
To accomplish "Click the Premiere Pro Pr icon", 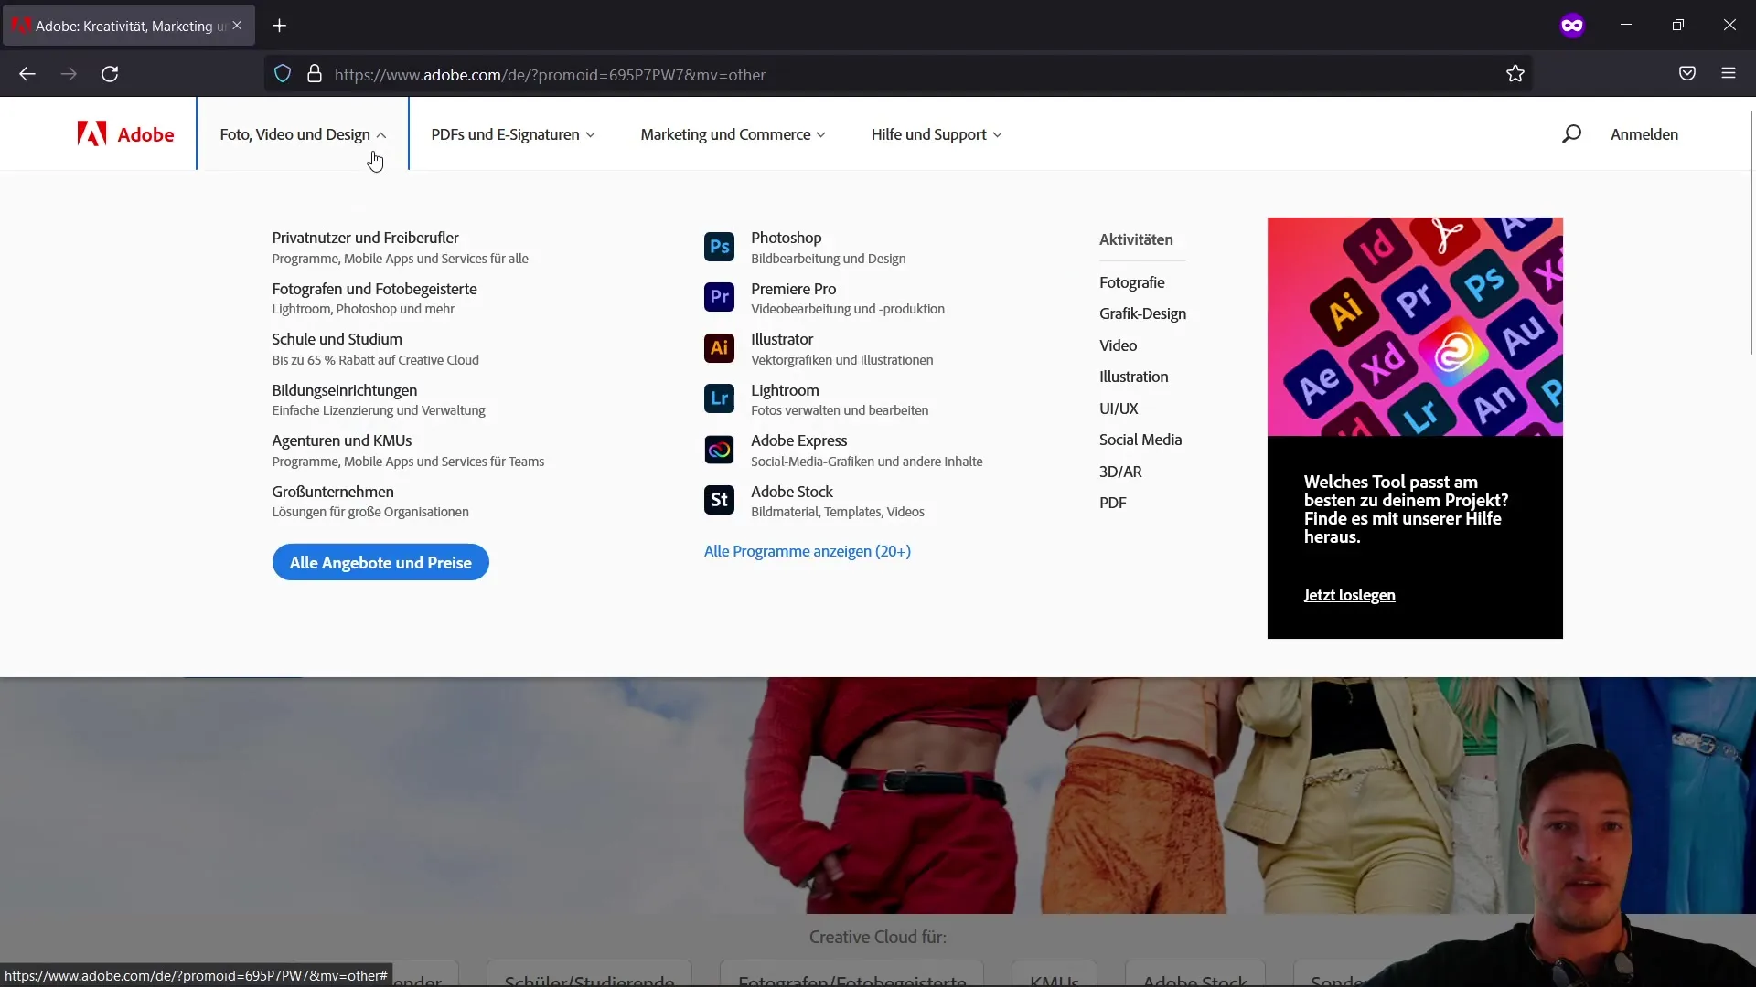I will point(719,297).
